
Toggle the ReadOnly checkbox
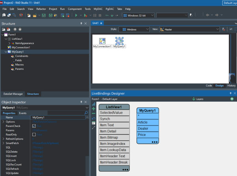(x=34, y=134)
